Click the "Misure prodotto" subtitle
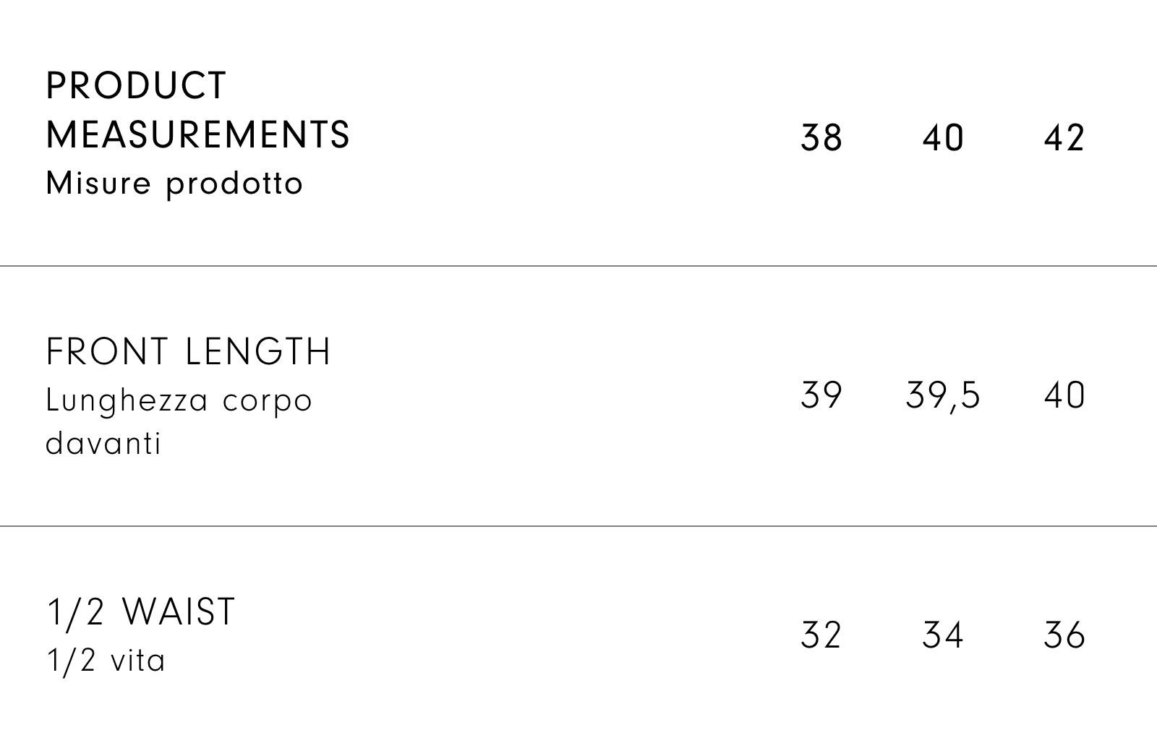This screenshot has height=743, width=1157. (x=174, y=184)
